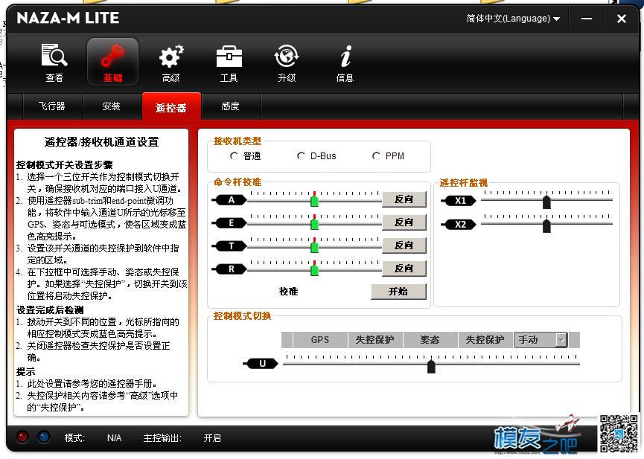644x459 pixels.
Task: Click the channel A green slider handle
Action: tap(315, 201)
